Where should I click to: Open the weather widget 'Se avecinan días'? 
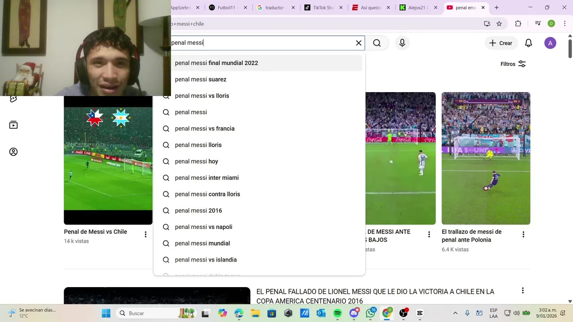click(x=32, y=313)
